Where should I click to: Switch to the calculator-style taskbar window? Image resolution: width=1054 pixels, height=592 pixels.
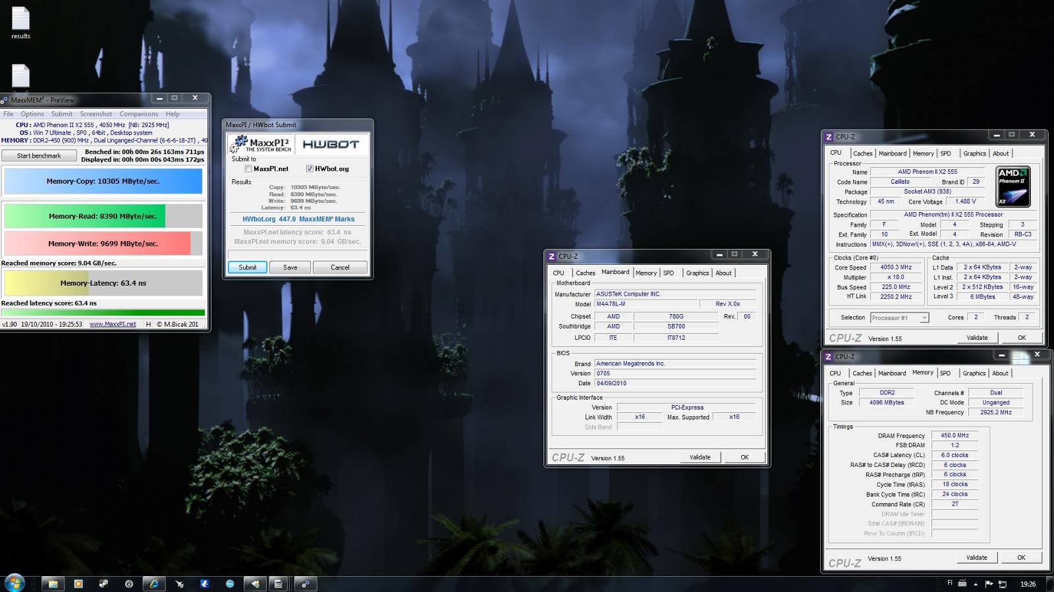point(279,583)
